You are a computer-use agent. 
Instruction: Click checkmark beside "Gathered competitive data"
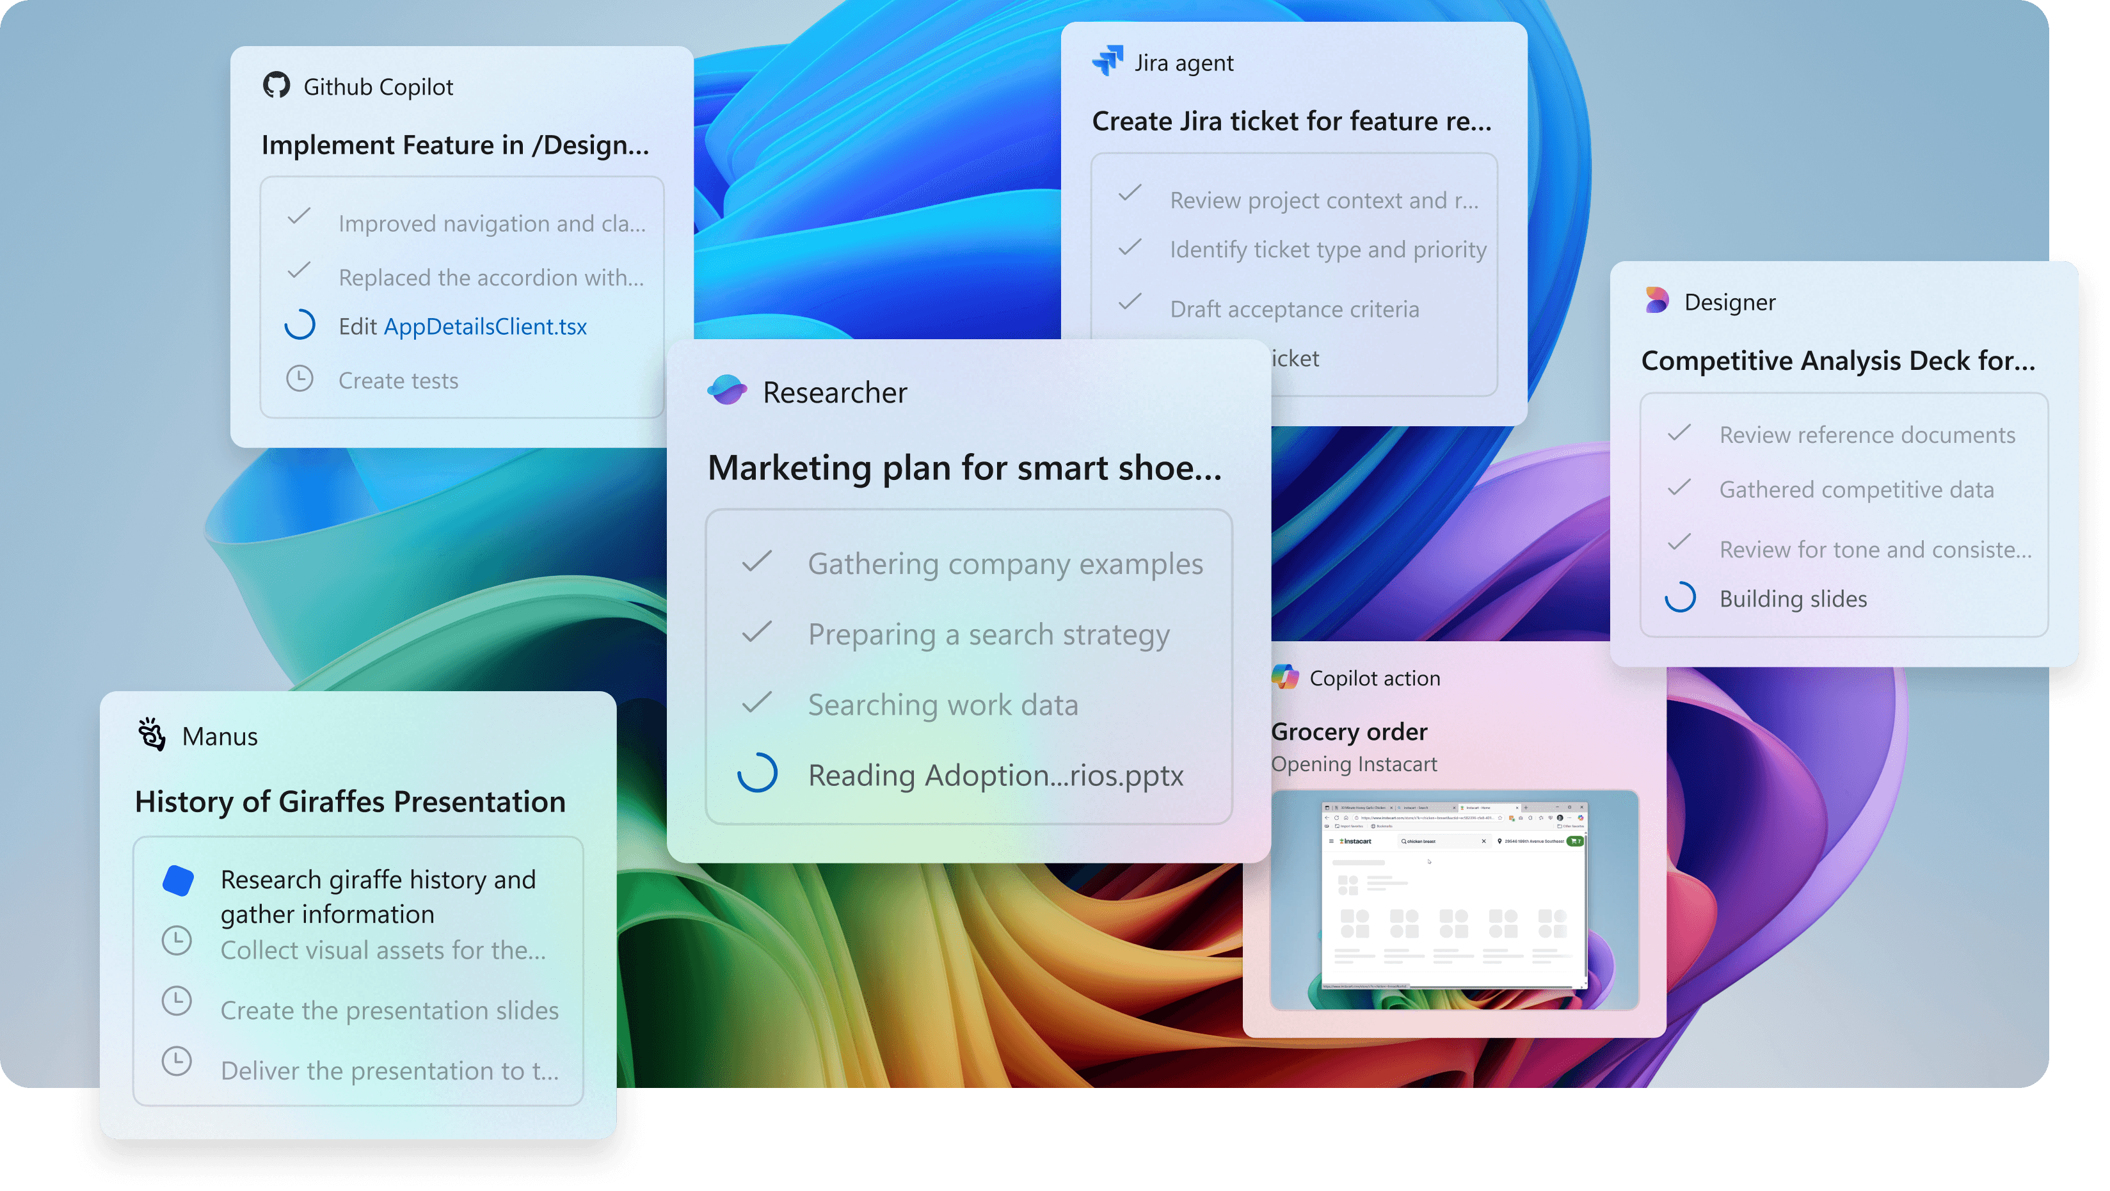point(1680,488)
